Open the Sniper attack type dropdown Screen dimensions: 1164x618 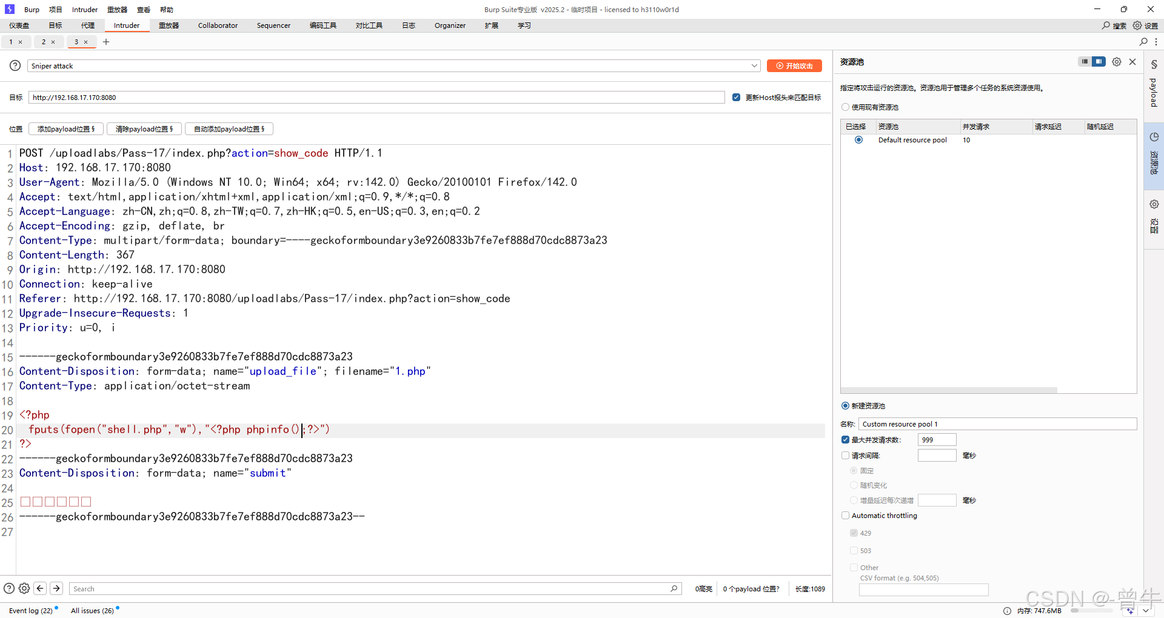click(x=394, y=65)
